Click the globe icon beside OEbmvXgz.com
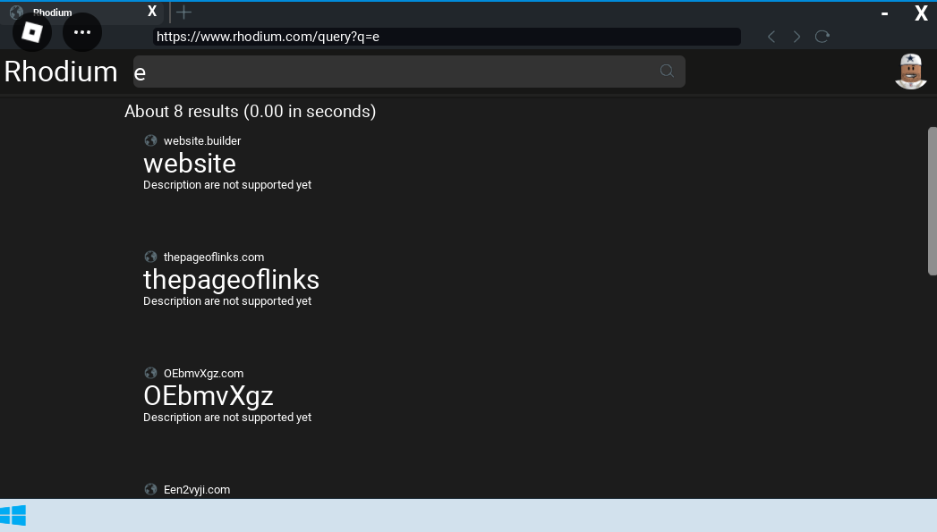 coord(150,373)
